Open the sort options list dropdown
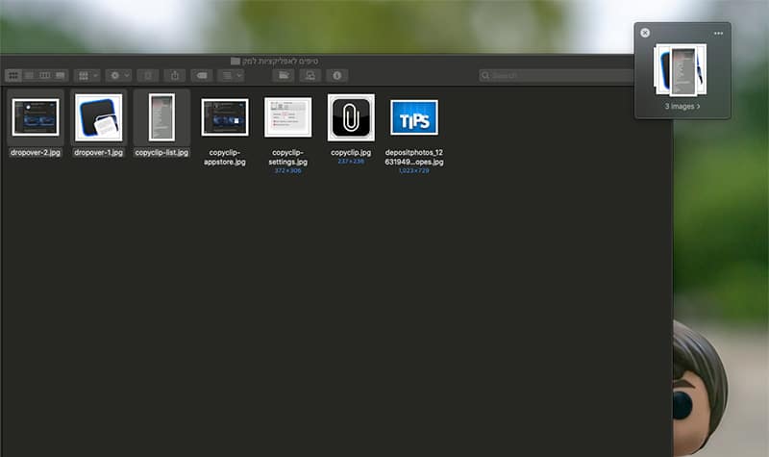Viewport: 769px width, 457px height. coord(230,75)
